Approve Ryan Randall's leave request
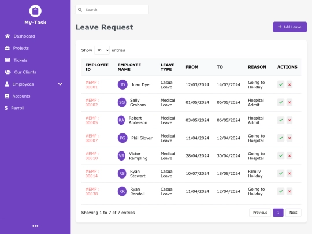This screenshot has height=234, width=312. pos(281,191)
